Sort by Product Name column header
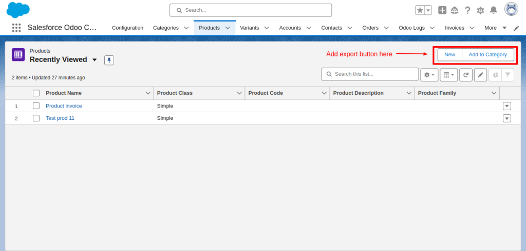Image resolution: width=526 pixels, height=251 pixels. (x=64, y=93)
